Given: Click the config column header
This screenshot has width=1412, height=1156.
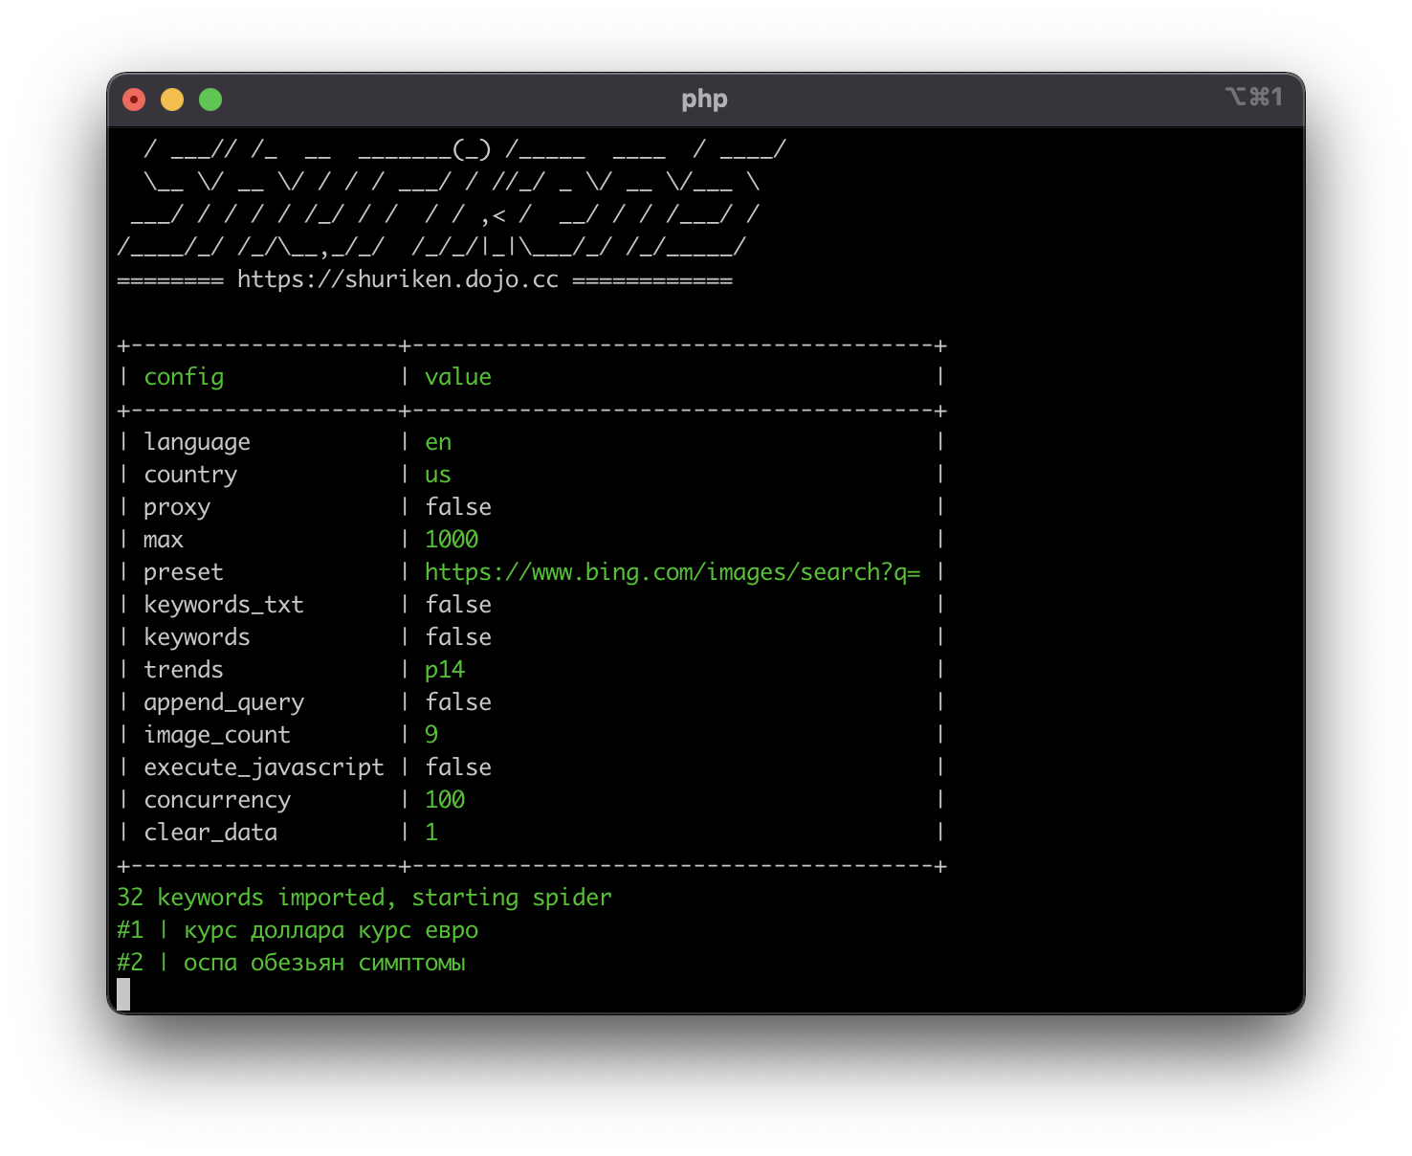Looking at the screenshot, I should click(x=184, y=377).
